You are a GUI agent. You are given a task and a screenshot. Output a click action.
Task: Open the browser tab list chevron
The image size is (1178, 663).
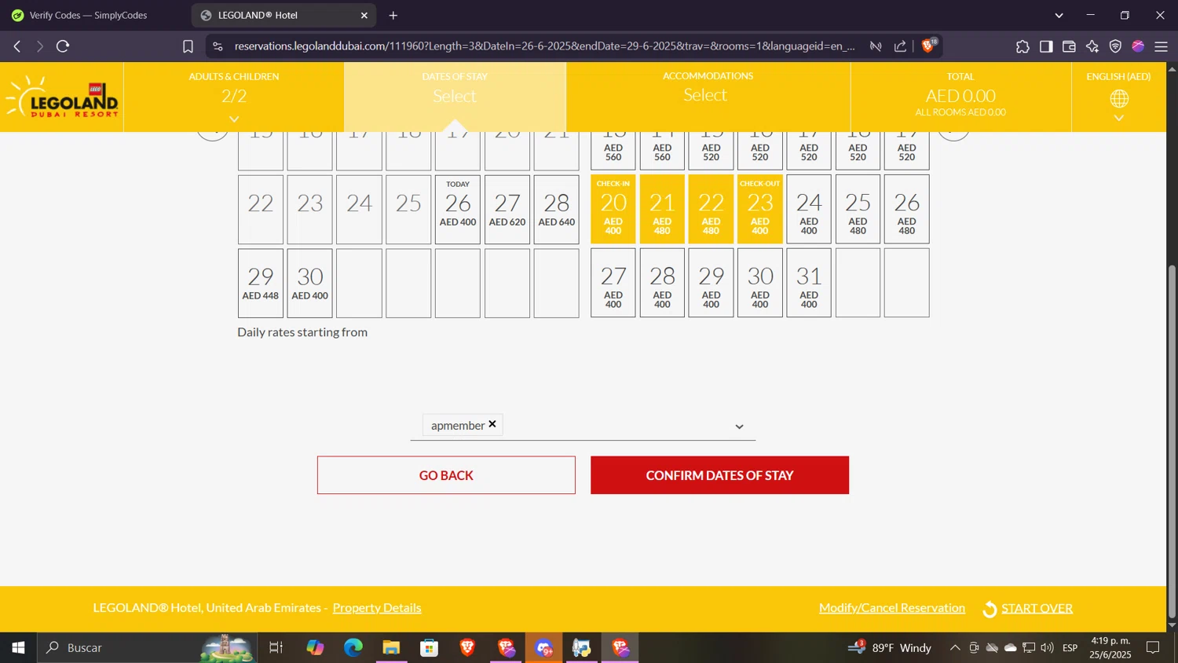pyautogui.click(x=1059, y=15)
